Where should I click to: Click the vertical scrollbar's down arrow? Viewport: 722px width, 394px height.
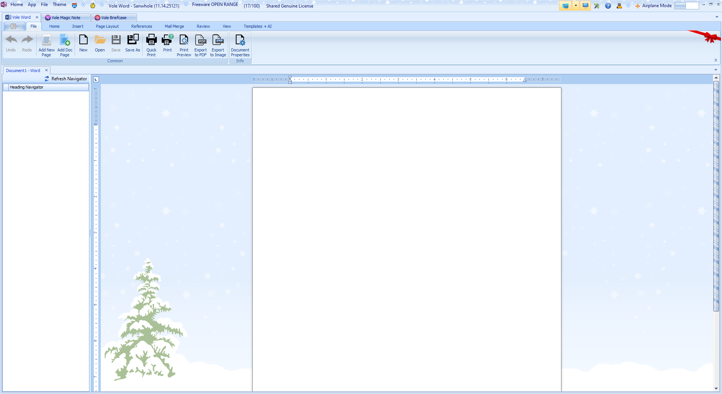point(716,389)
